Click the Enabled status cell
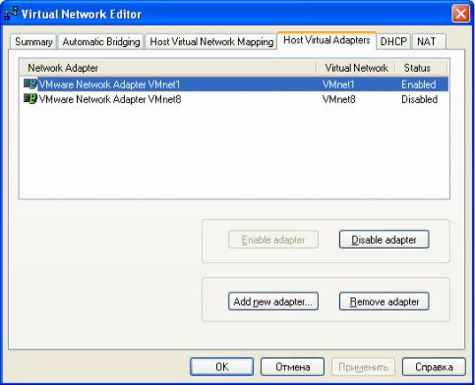 coord(419,84)
